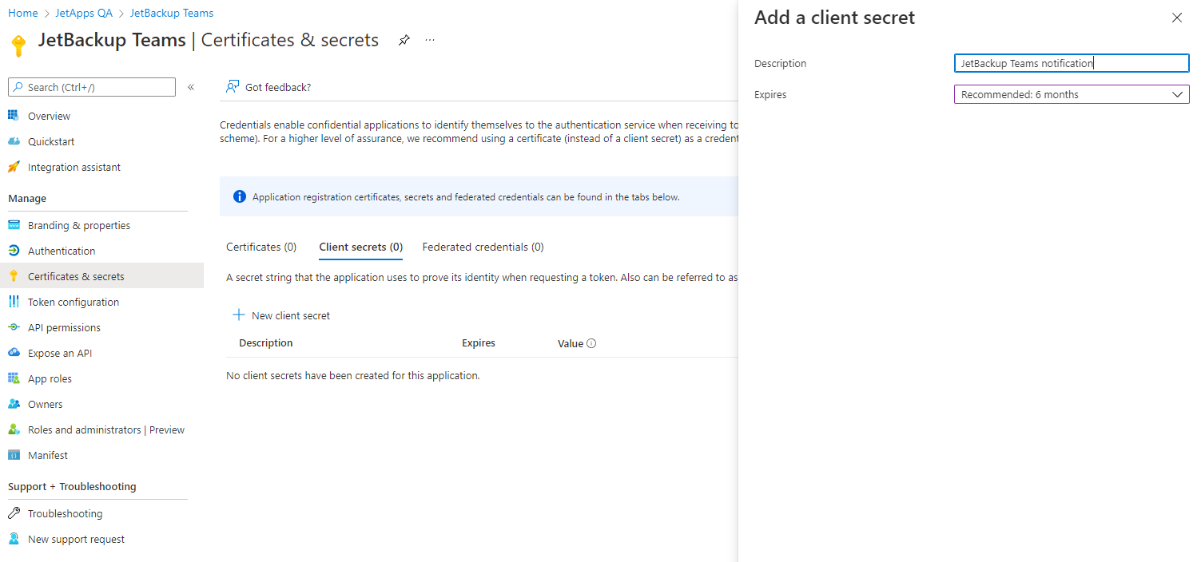This screenshot has width=1201, height=562.
Task: Click the Roles and administrators icon
Action: coord(14,429)
